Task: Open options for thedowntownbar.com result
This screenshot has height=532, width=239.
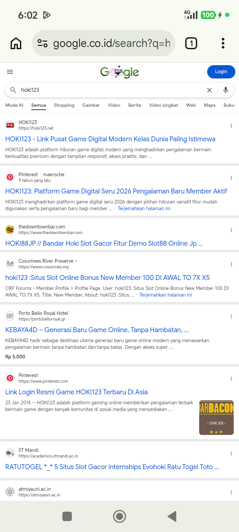Action: (231, 230)
